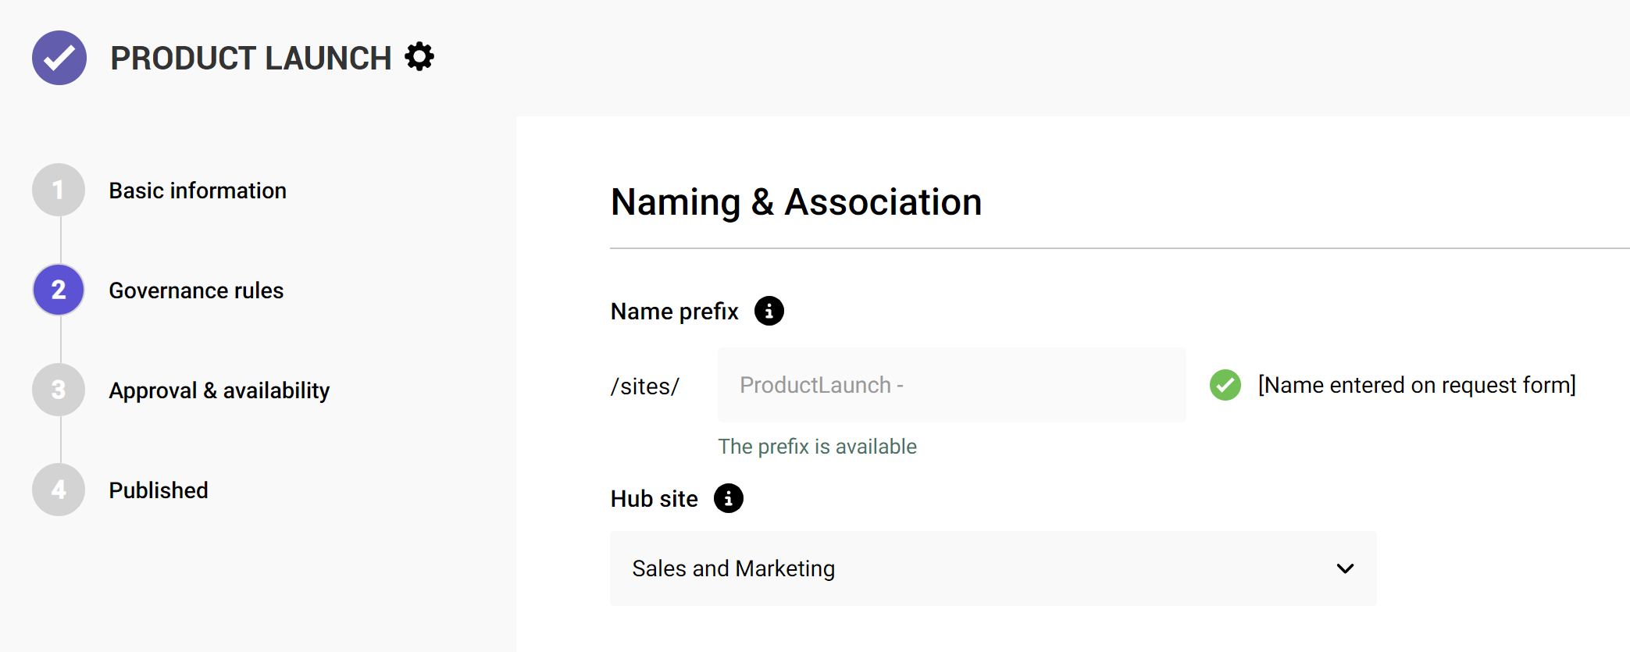
Task: Click the green prefix availability checkmark
Action: pos(1225,385)
